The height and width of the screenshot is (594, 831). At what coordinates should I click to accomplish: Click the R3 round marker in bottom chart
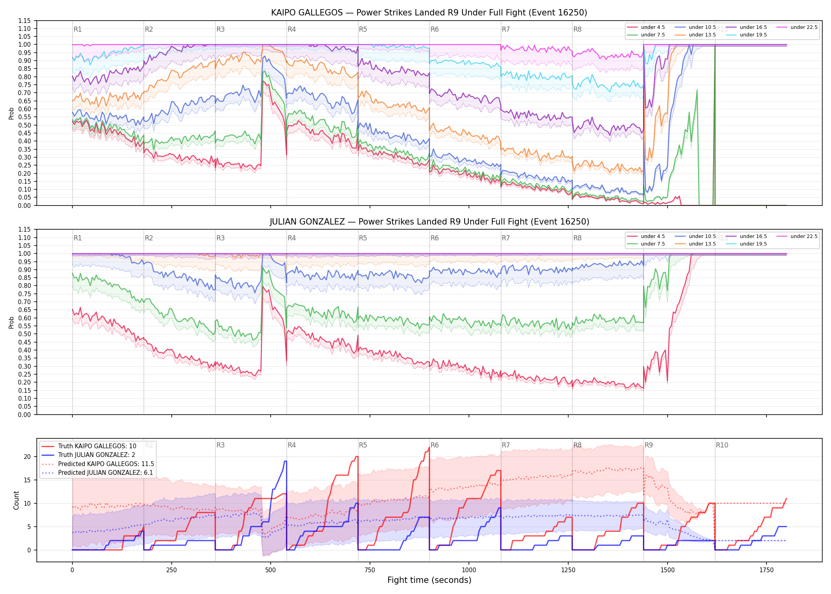[x=220, y=445]
